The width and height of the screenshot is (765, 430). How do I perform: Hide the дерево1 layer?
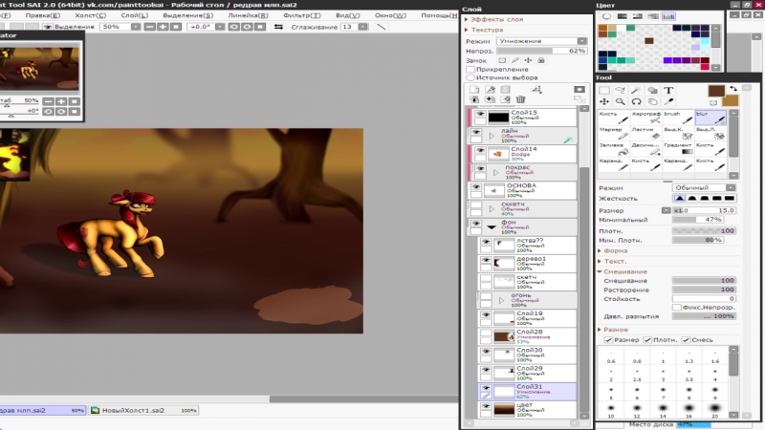point(486,260)
